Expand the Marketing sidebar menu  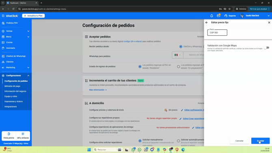[x=15, y=68]
